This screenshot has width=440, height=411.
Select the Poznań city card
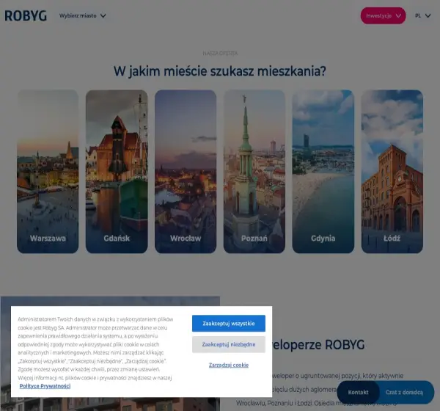(254, 171)
